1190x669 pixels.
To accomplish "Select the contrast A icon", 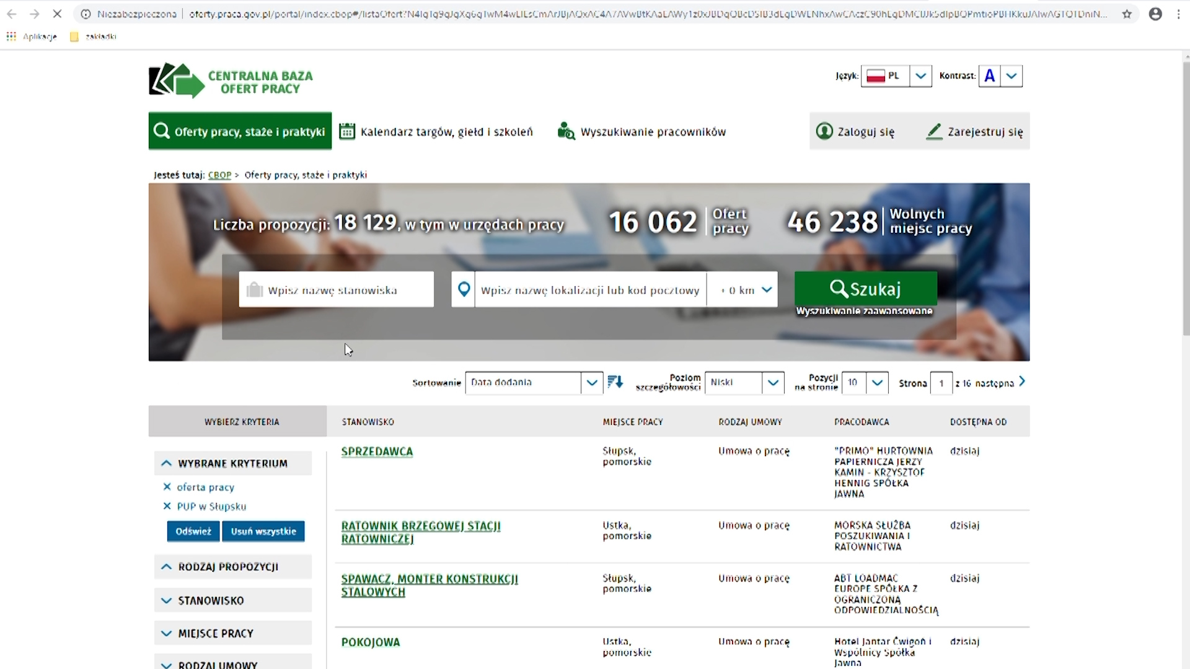I will [x=989, y=76].
